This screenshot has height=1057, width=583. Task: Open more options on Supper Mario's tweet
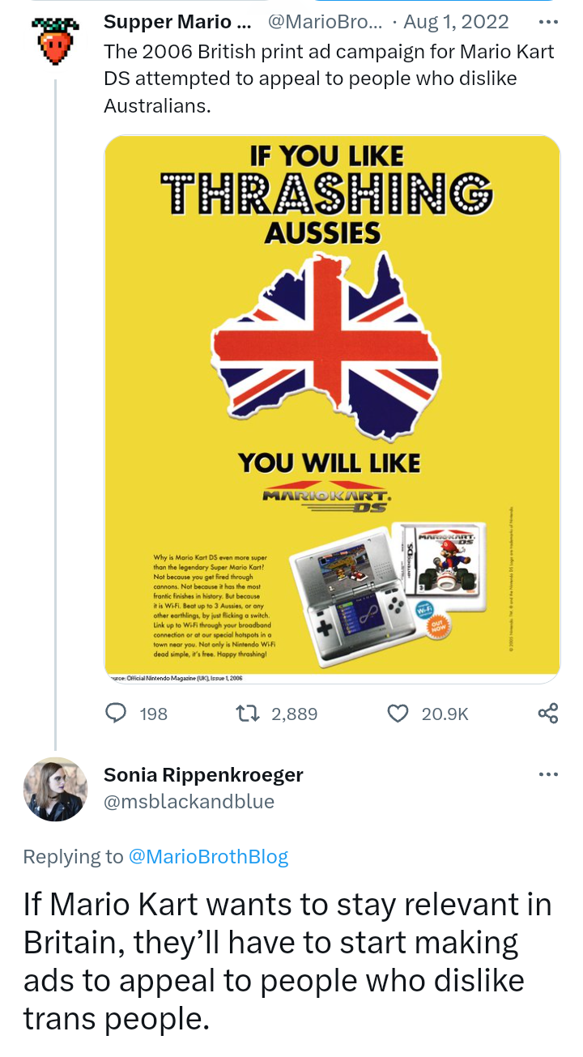point(548,21)
